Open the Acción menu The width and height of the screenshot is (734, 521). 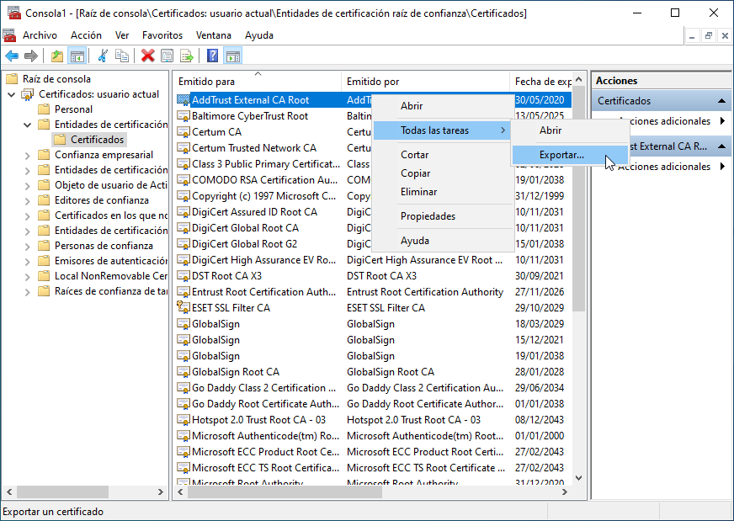(x=86, y=35)
